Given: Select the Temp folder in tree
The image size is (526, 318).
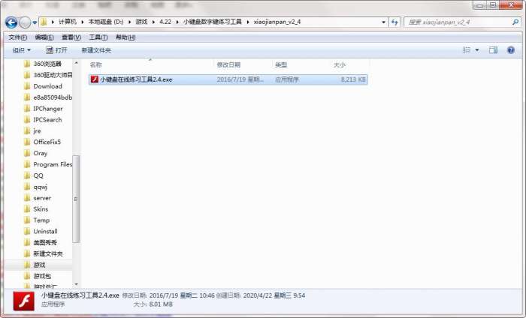Looking at the screenshot, I should [x=41, y=220].
